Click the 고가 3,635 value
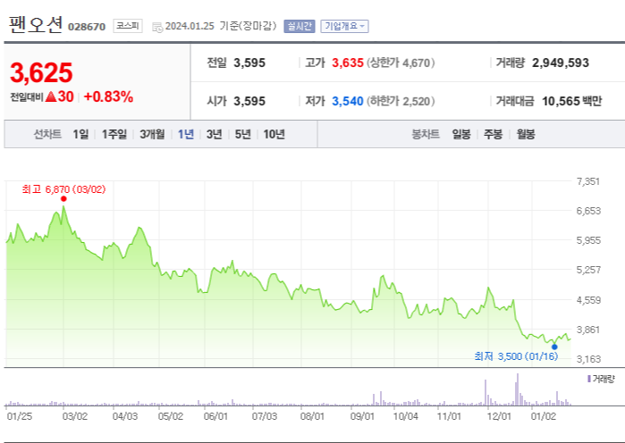Image resolution: width=625 pixels, height=443 pixels. 348,63
